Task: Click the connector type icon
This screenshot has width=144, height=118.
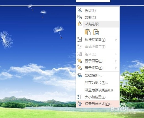Action: coord(80,40)
